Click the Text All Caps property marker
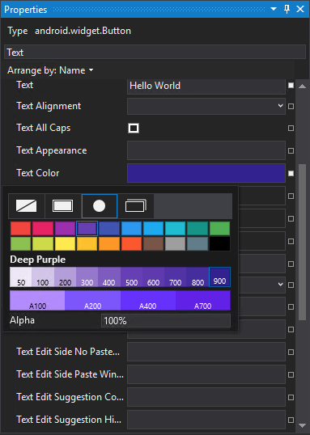The width and height of the screenshot is (310, 435). (x=291, y=129)
